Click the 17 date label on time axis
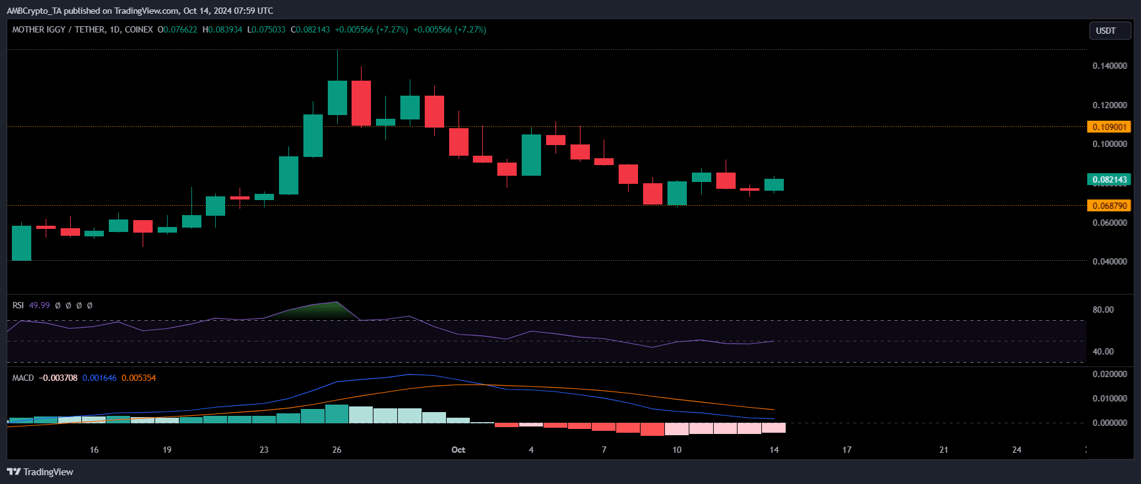This screenshot has height=484, width=1141. pyautogui.click(x=847, y=450)
